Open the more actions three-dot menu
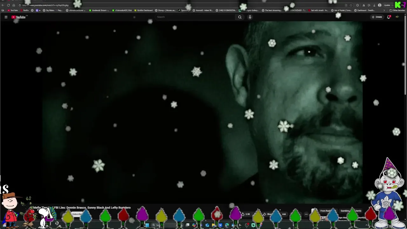The image size is (407, 229). [x=306, y=214]
